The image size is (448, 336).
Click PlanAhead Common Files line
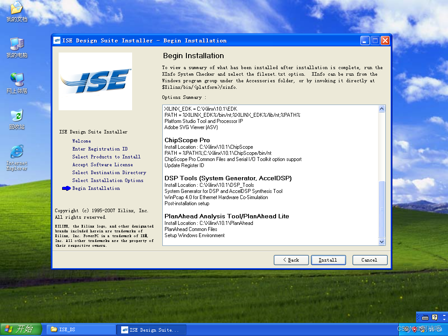pyautogui.click(x=191, y=229)
